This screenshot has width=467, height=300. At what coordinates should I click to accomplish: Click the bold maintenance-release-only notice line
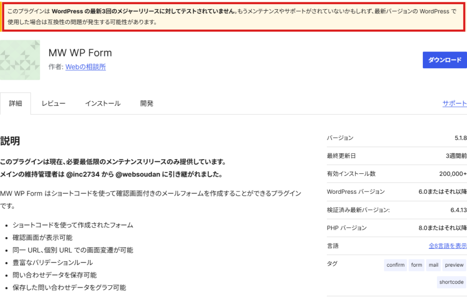click(x=113, y=162)
